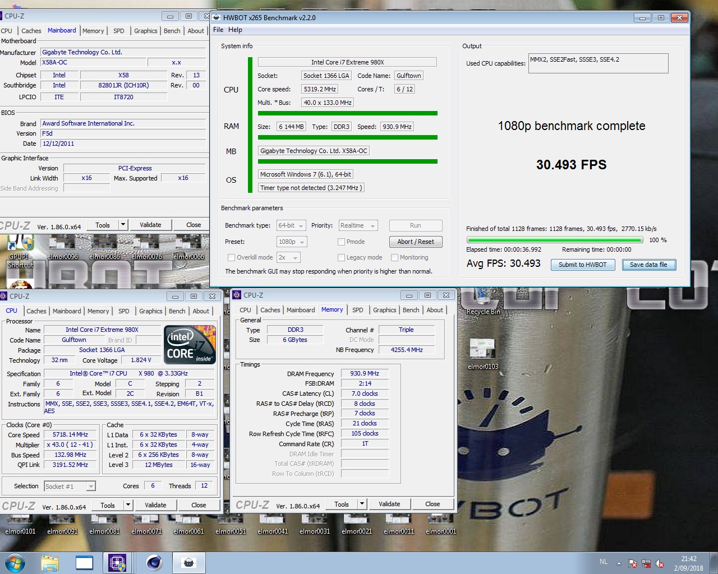Click Validate in CPU-Z Memory window

tap(389, 504)
